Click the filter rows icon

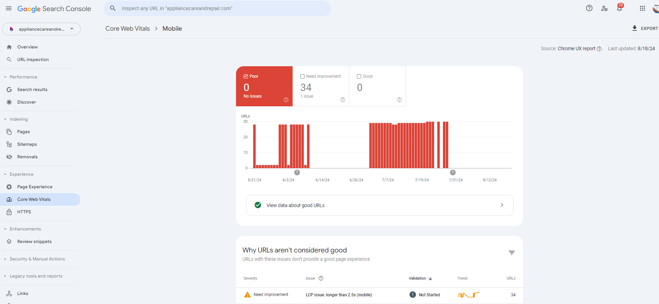tap(511, 253)
